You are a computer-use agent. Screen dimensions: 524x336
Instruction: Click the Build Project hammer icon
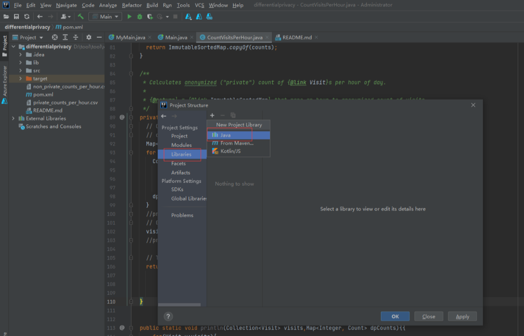tap(80, 17)
